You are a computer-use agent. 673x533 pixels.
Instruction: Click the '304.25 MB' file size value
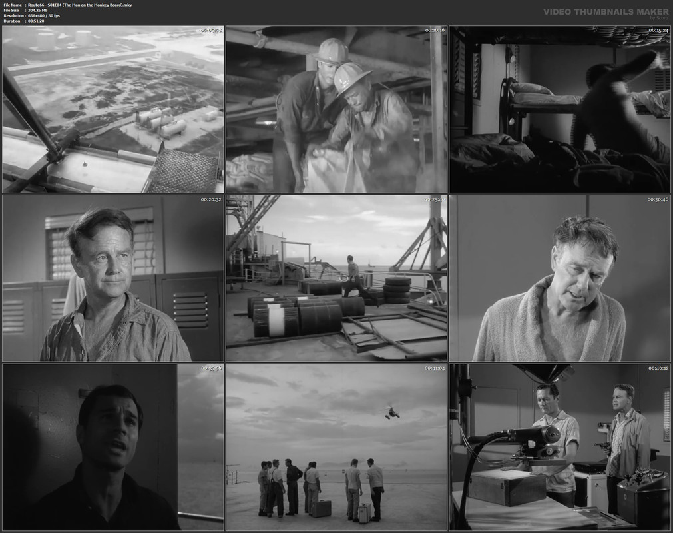coord(38,10)
